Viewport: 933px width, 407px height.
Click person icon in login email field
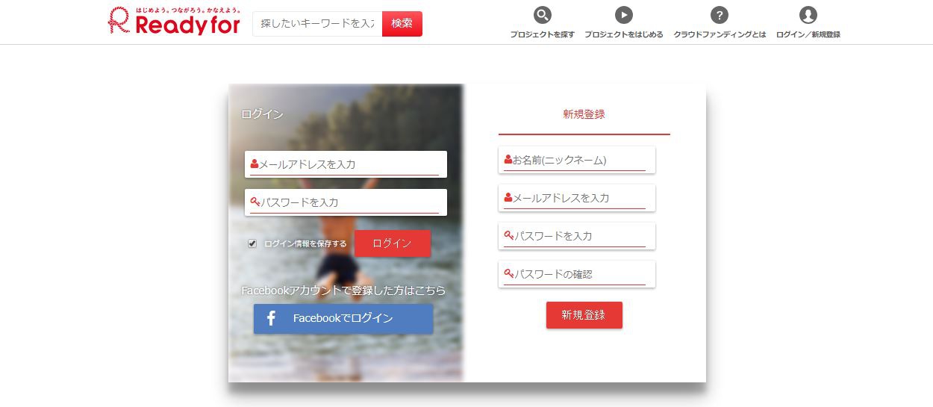(254, 164)
